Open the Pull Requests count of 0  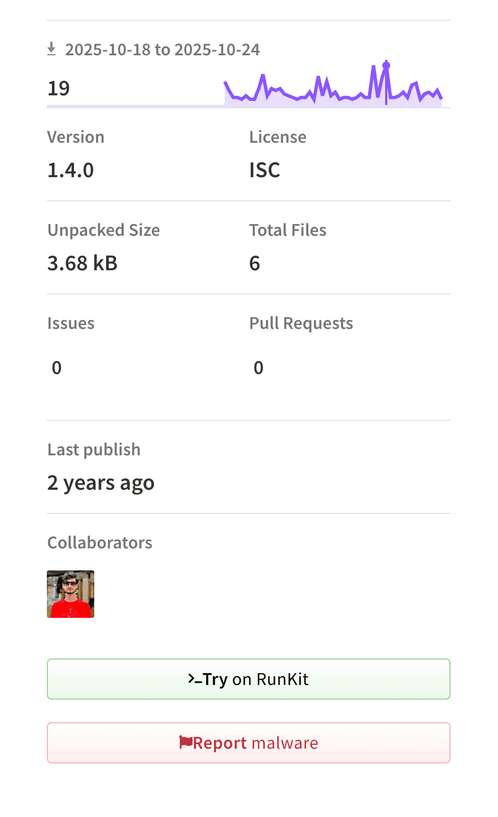click(x=259, y=368)
